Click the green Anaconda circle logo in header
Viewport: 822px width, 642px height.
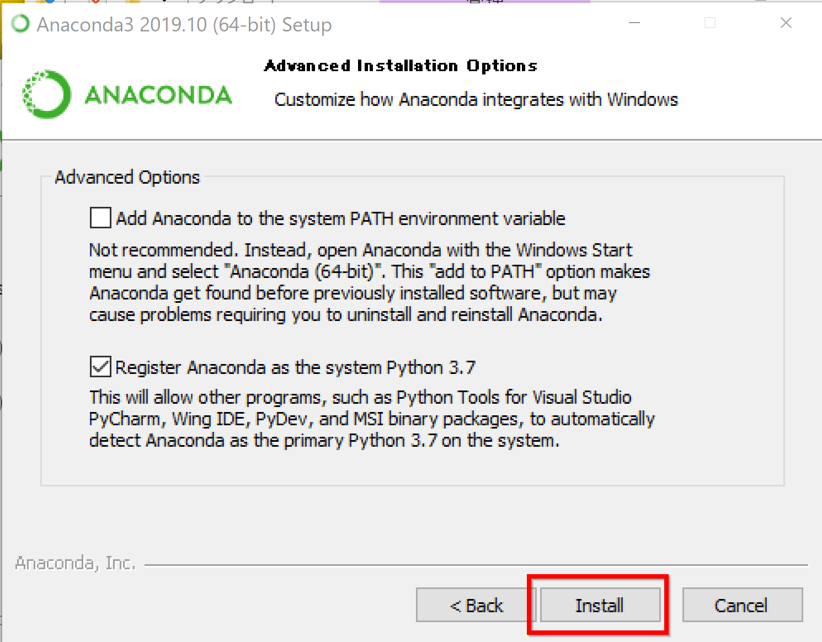click(46, 94)
